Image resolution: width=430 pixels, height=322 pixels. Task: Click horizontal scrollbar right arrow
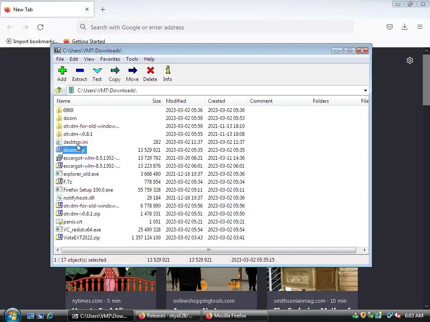coord(364,250)
